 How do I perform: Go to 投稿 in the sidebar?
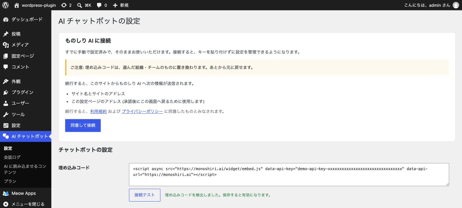point(26,34)
